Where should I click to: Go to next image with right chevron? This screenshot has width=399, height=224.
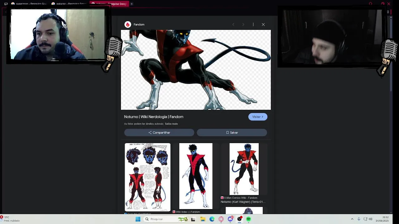pos(243,24)
